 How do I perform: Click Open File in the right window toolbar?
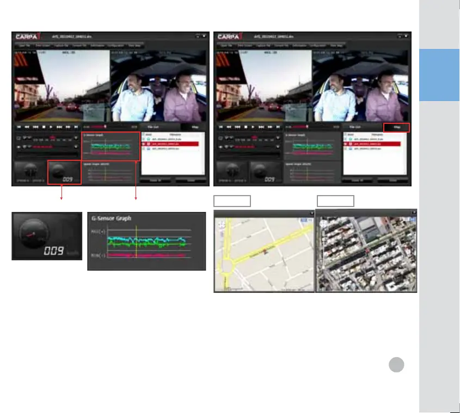click(227, 46)
